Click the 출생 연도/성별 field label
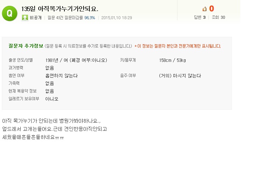Screen dimensions: 268x189 tap(21, 60)
